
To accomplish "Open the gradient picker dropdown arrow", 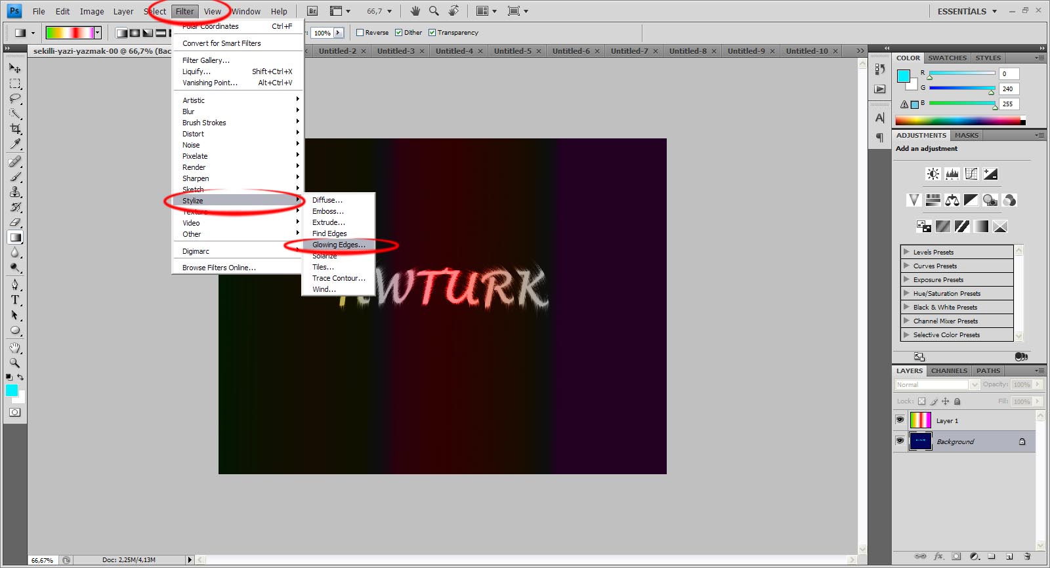I will pos(98,33).
